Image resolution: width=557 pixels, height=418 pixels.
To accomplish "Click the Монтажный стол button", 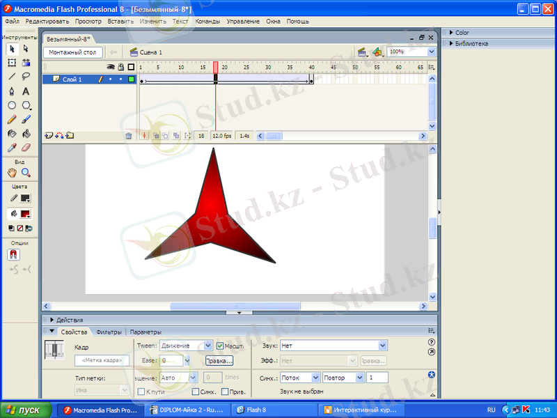I will pyautogui.click(x=72, y=52).
